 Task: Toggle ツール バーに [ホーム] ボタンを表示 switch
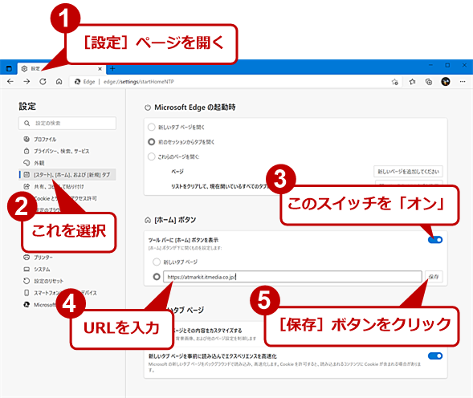[435, 240]
